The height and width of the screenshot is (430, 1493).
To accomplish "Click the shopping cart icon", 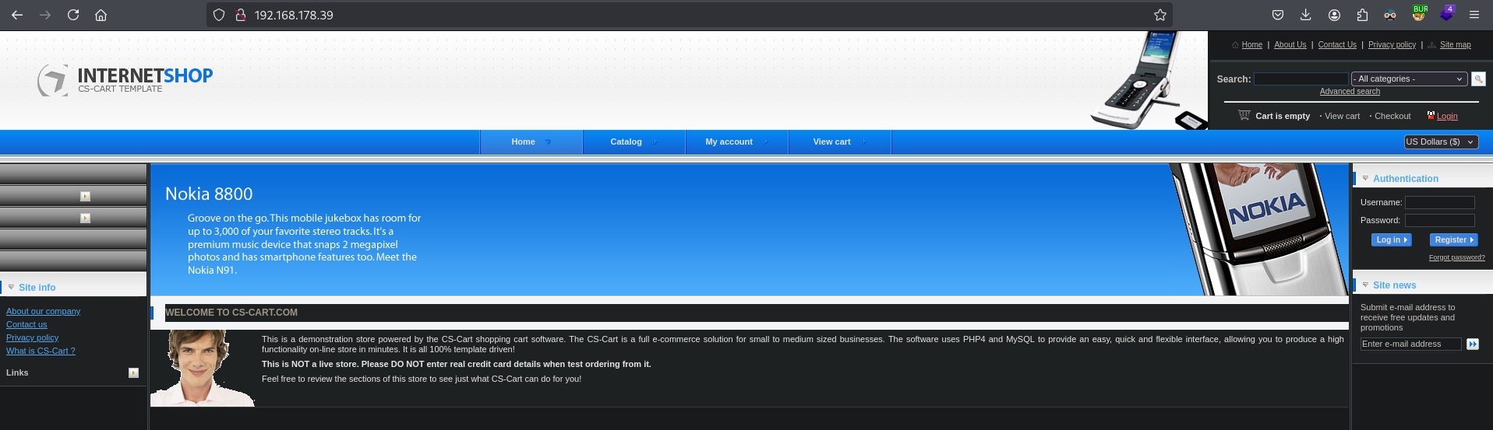I will pos(1244,115).
